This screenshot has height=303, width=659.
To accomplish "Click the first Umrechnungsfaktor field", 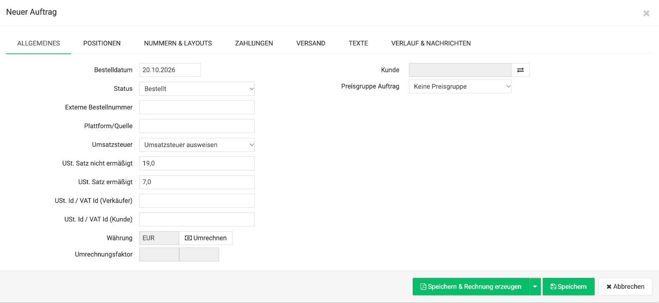I will (159, 254).
